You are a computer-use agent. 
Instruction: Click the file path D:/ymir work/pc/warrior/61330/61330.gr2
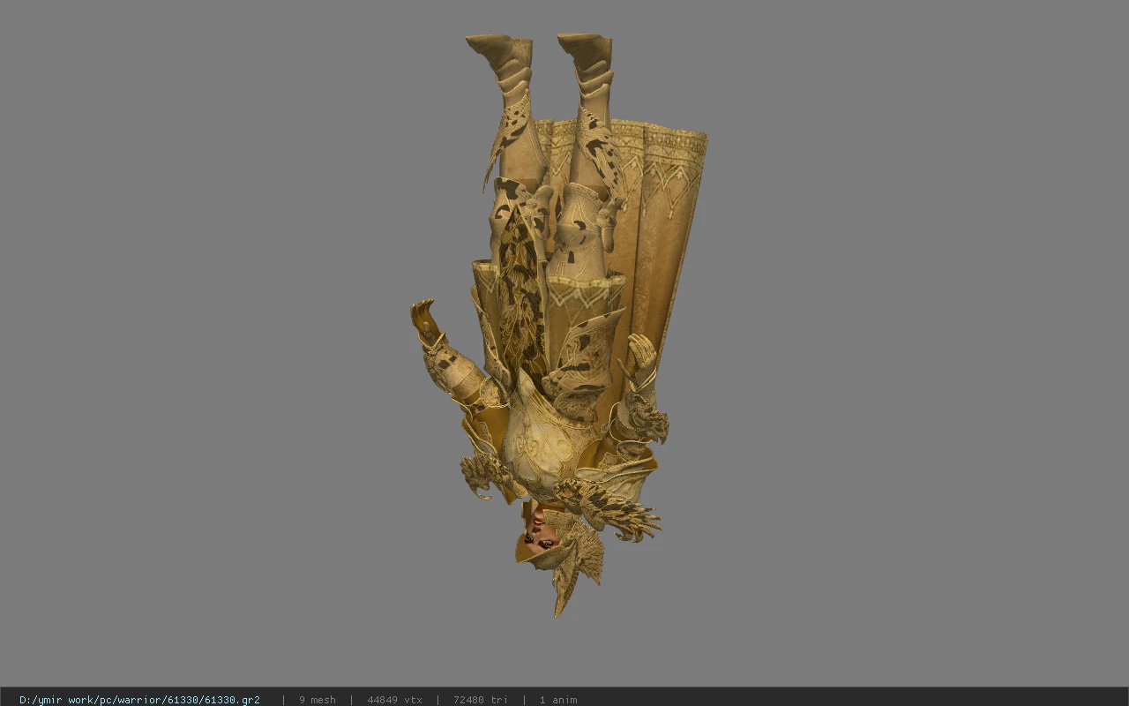coord(139,700)
